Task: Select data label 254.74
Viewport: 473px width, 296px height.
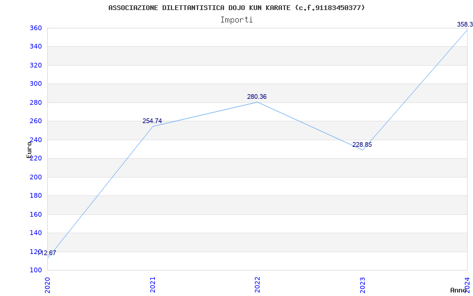Action: (x=152, y=121)
